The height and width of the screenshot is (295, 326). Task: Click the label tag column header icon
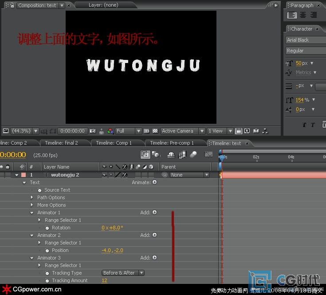pos(22,167)
